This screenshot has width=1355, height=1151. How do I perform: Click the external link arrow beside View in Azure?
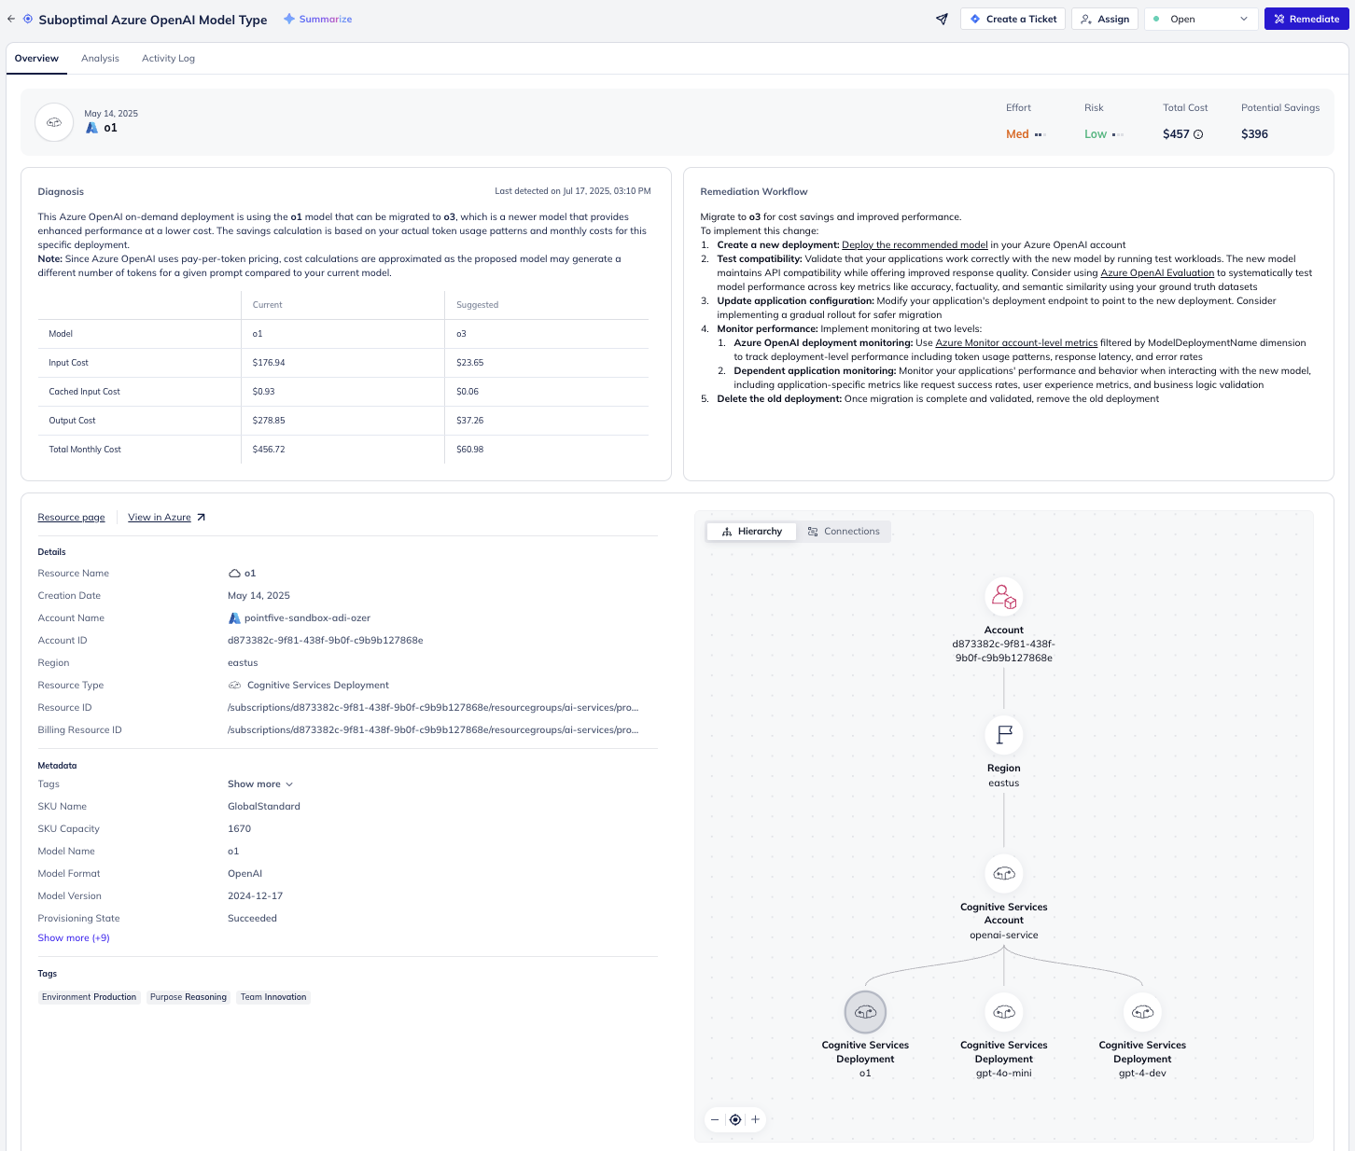point(201,518)
